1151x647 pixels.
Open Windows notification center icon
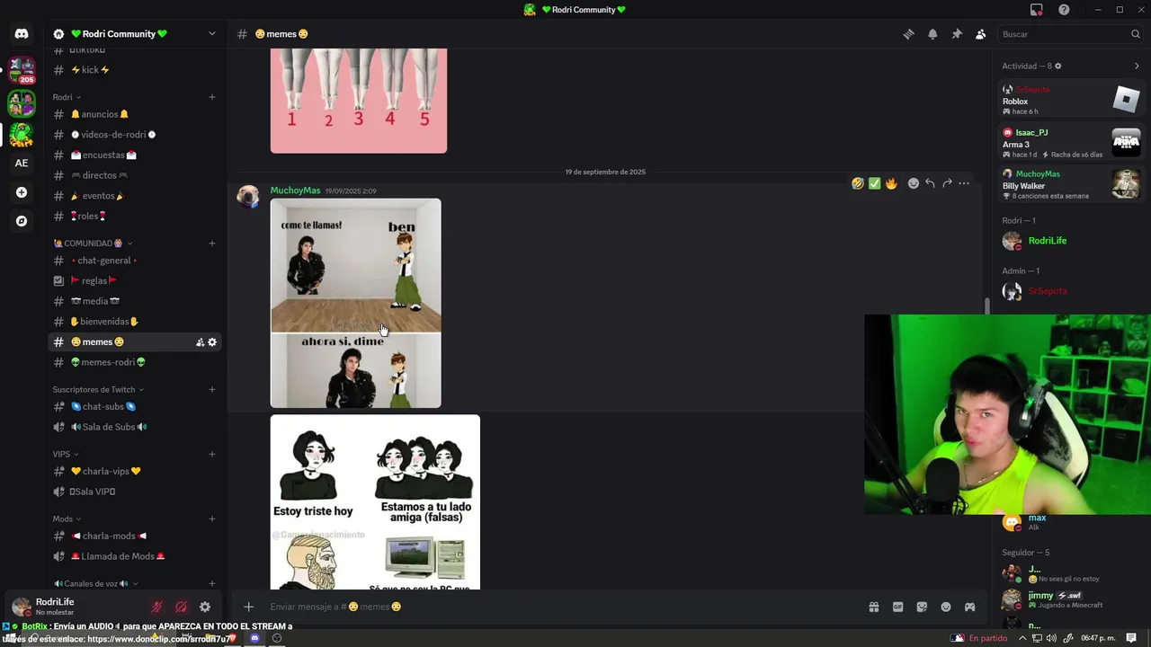click(1131, 638)
